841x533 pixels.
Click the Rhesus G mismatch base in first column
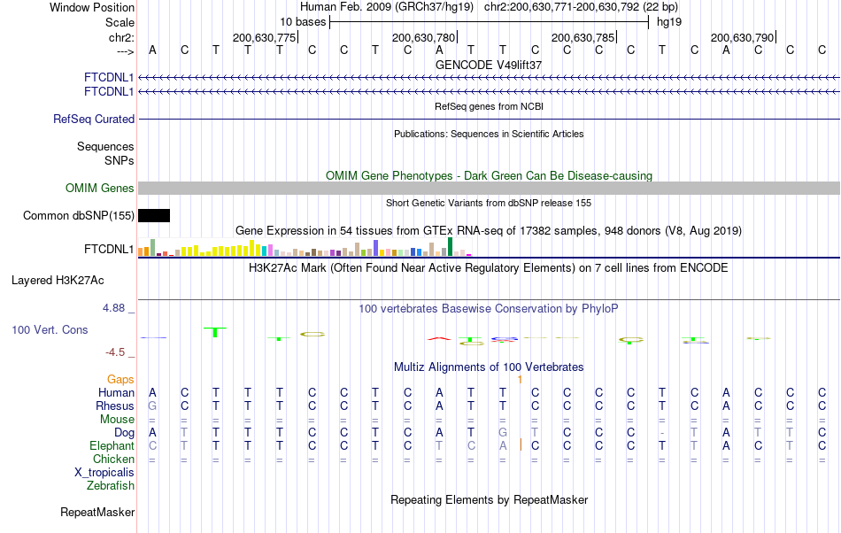(152, 406)
